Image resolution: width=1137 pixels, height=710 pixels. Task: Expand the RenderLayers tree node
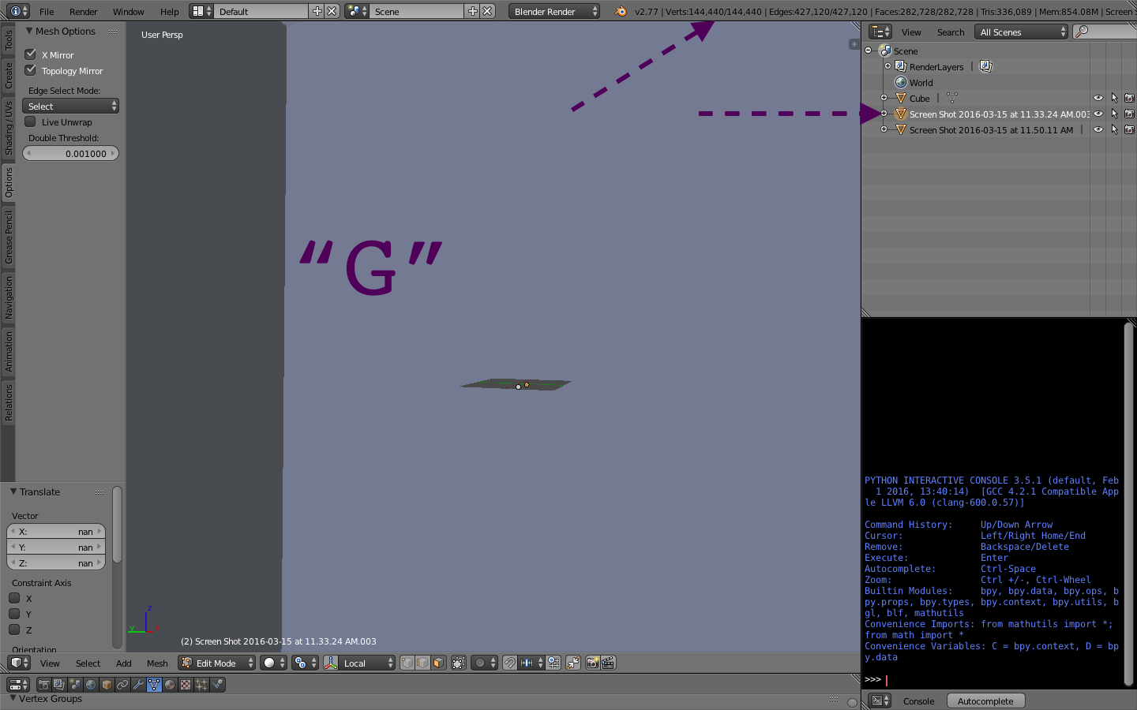coord(887,66)
